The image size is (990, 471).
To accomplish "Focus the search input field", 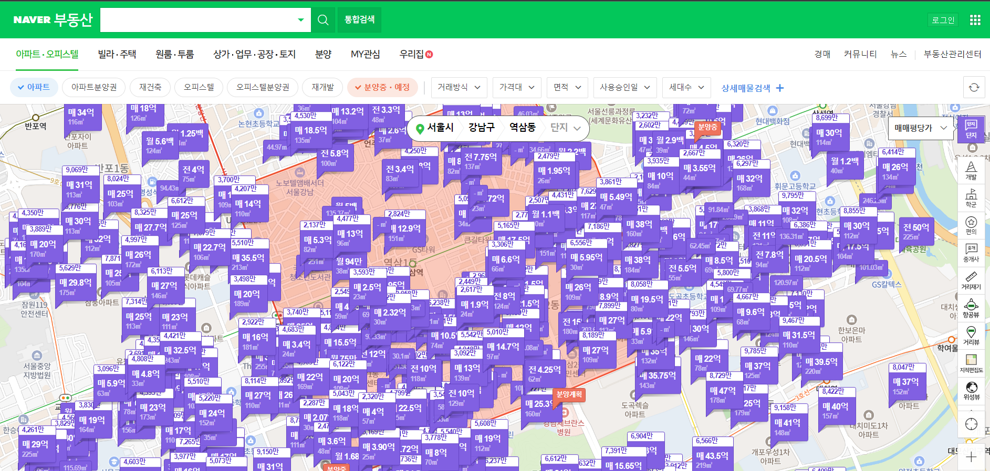I will pyautogui.click(x=197, y=20).
